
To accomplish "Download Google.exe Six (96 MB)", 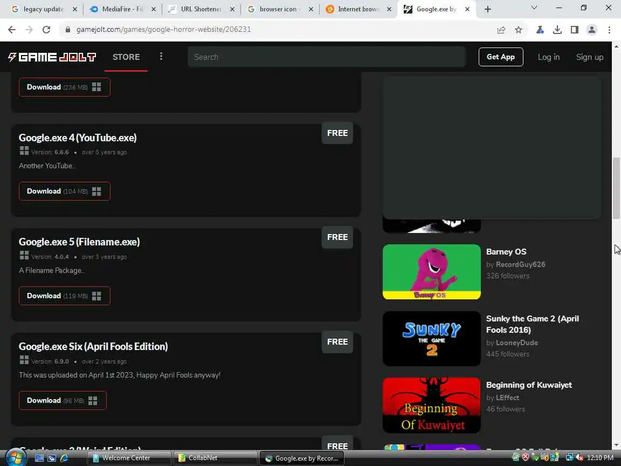I will (63, 401).
